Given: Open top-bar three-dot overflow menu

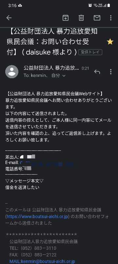Looking at the screenshot, I should (x=111, y=18).
